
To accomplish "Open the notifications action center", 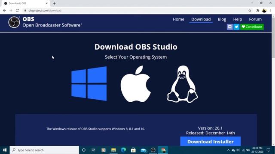I will click(x=269, y=150).
